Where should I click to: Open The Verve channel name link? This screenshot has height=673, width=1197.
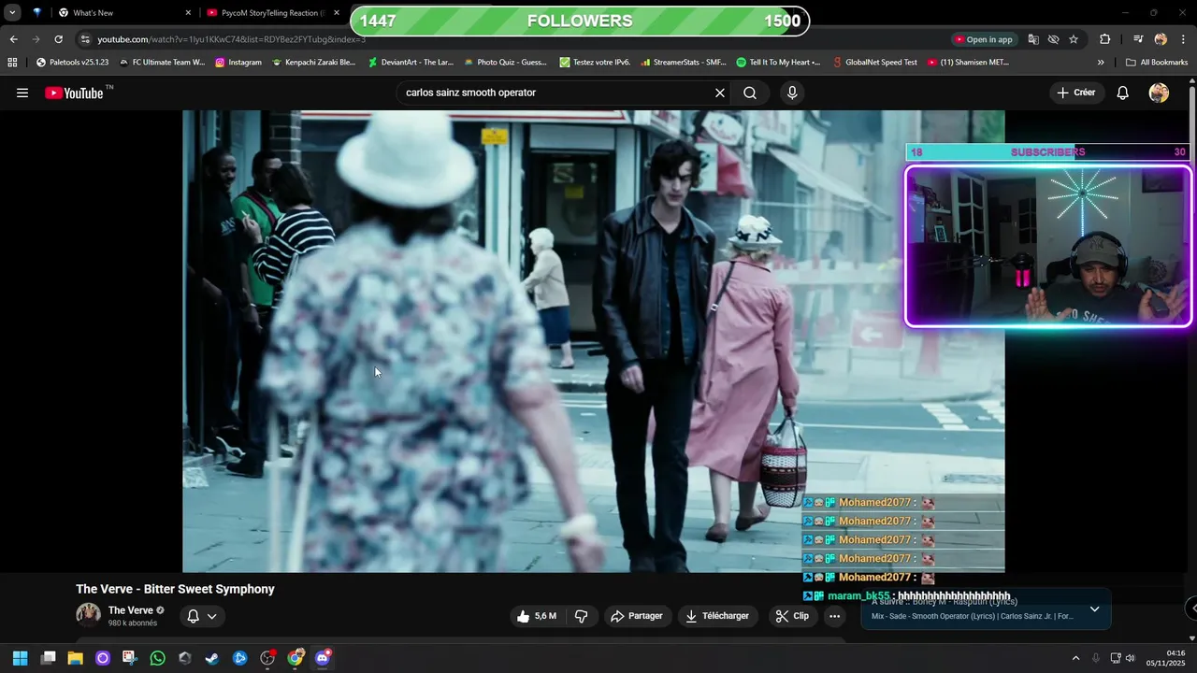coord(131,610)
